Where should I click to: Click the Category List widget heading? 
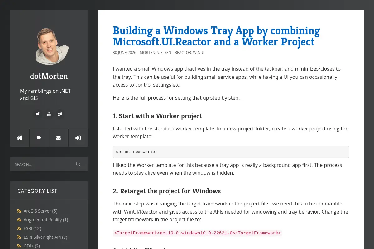point(37,191)
